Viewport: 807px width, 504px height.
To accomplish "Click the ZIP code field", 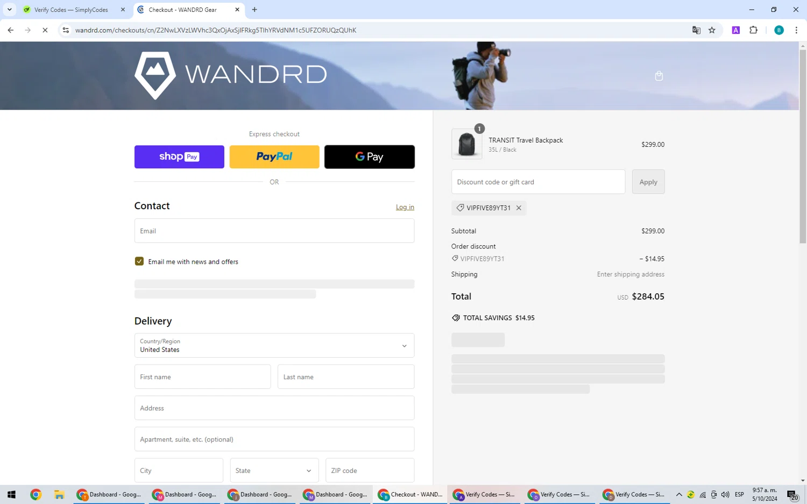I will (370, 470).
